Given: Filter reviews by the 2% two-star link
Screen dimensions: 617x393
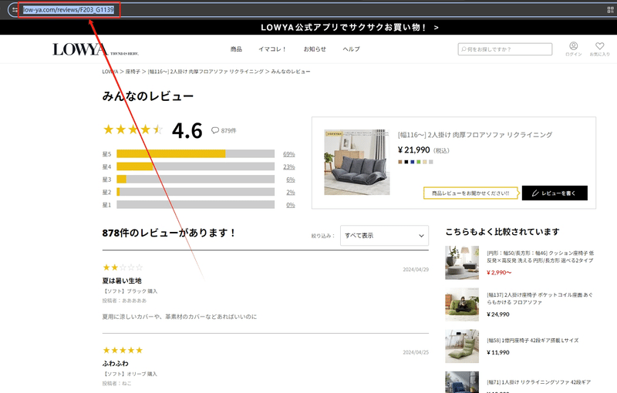Looking at the screenshot, I should pos(291,192).
